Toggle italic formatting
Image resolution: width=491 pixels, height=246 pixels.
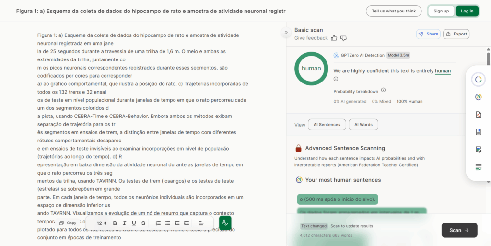click(124, 223)
